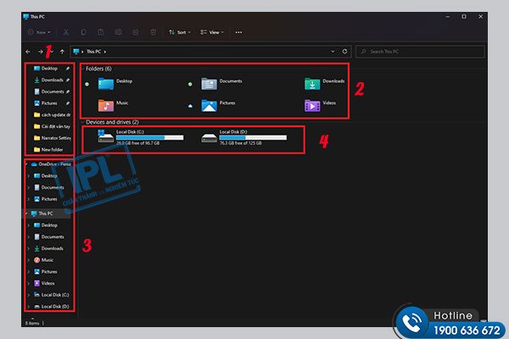Select Local Disk (D:) drive icon
The height and width of the screenshot is (339, 509).
click(x=209, y=137)
